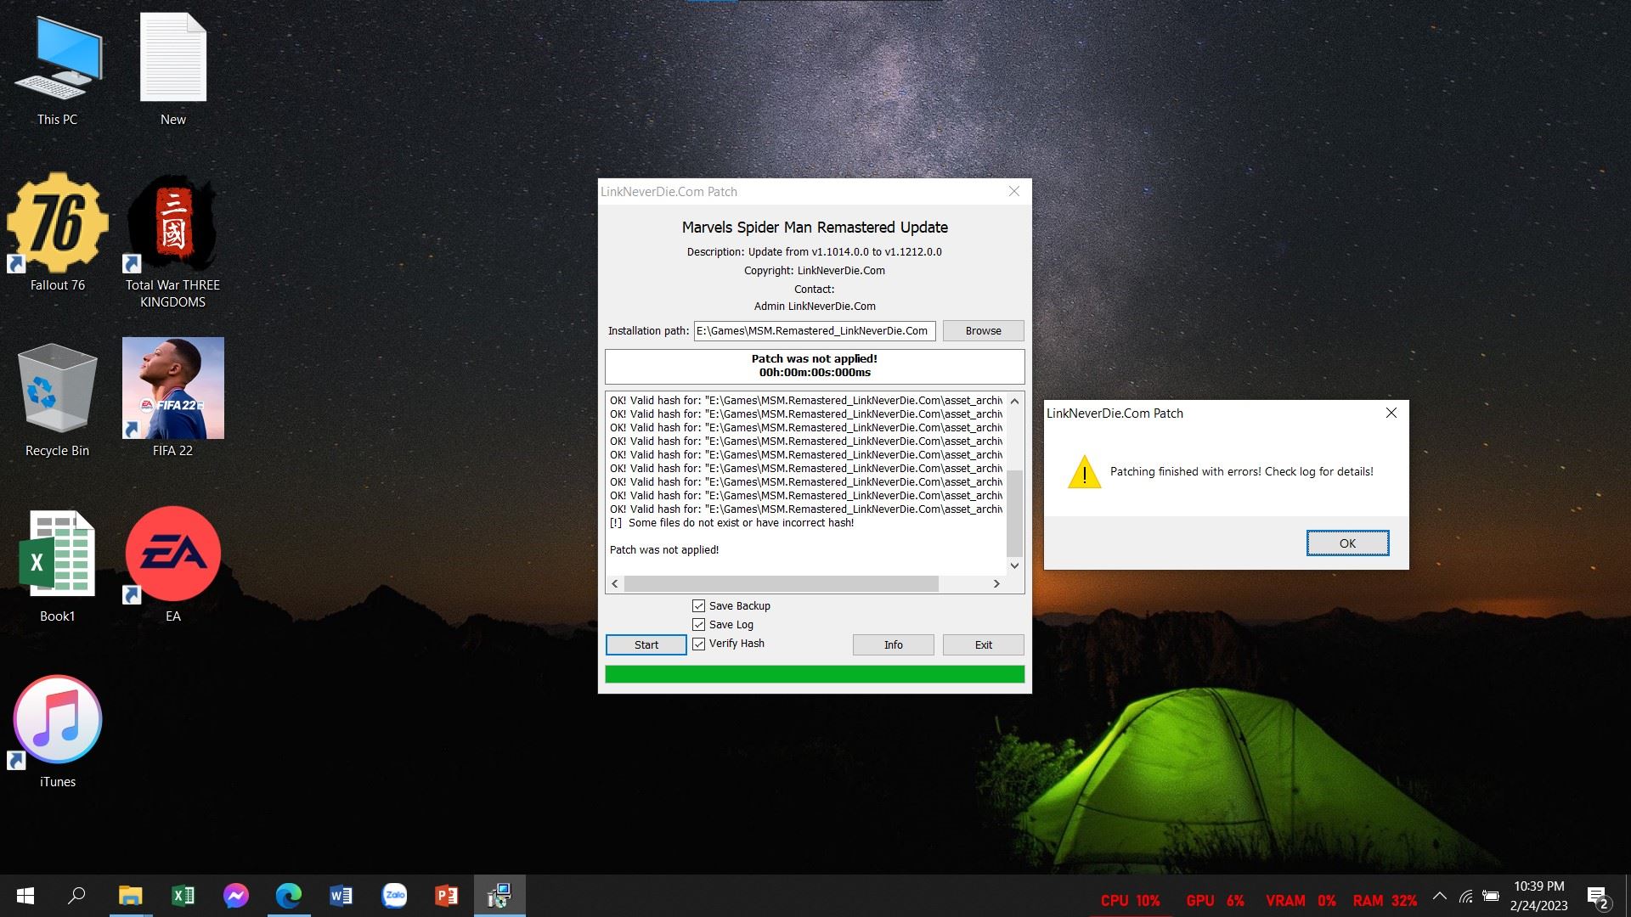Close the patching error dialog

coord(1391,413)
